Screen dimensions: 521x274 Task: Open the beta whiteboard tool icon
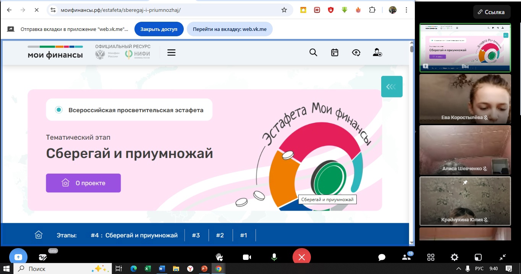pyautogui.click(x=43, y=257)
